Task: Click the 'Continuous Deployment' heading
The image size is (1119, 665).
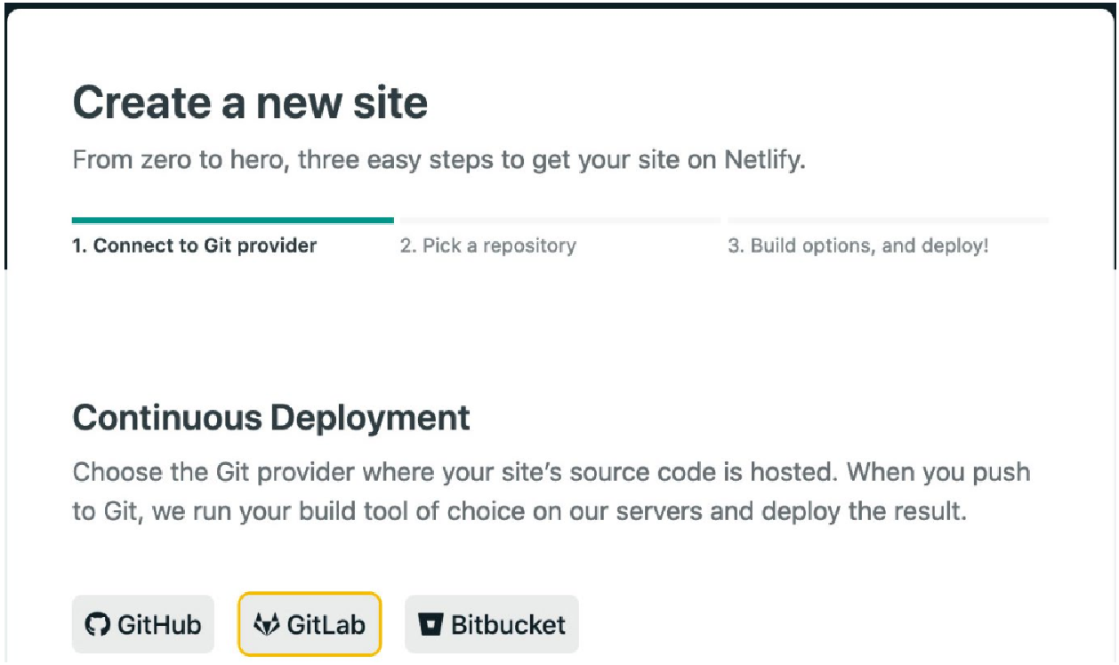Action: tap(271, 416)
